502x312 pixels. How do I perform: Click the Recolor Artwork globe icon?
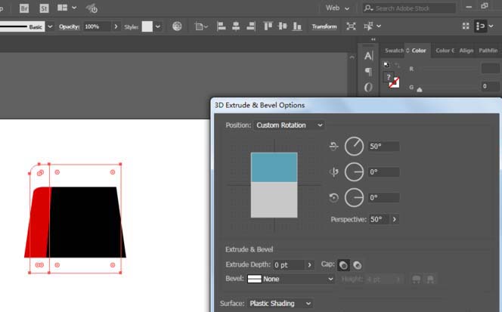pos(177,26)
